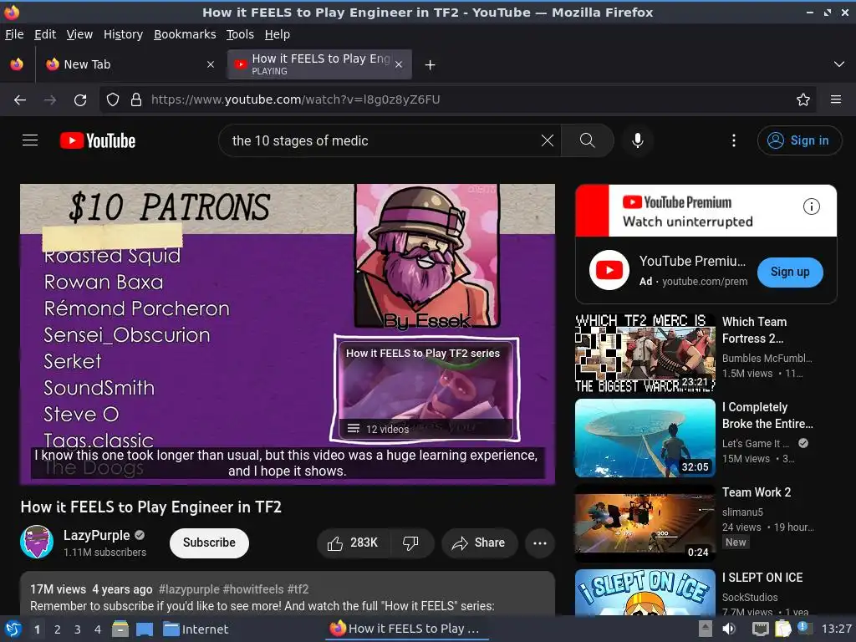Click #tf2 hashtag
Screen dimensions: 856x642
click(298, 589)
